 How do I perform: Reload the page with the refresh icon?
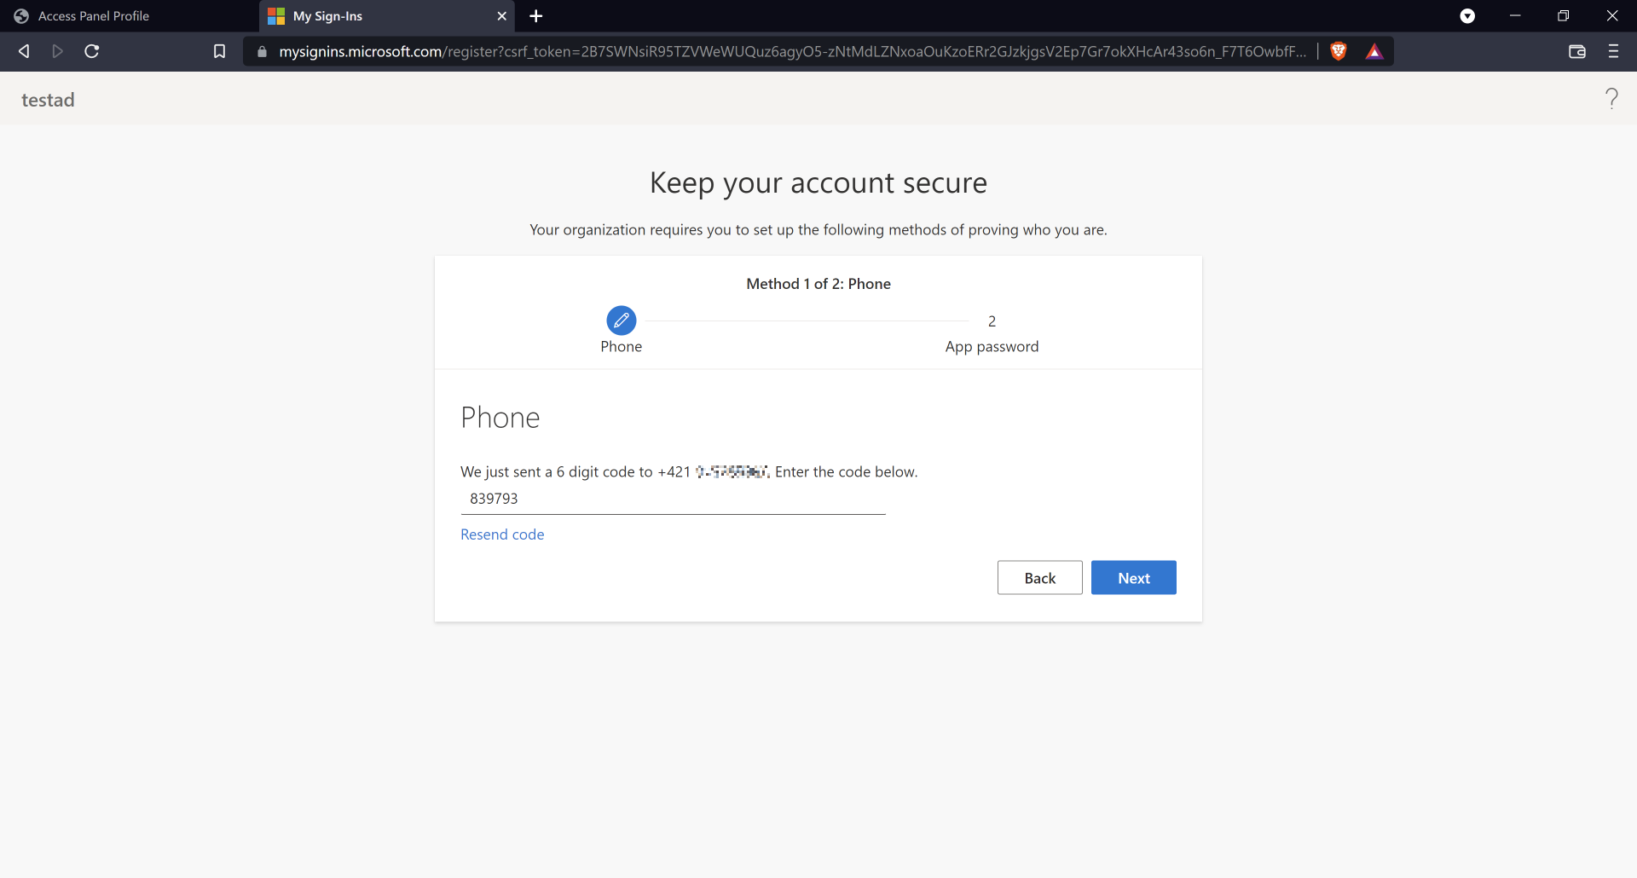pos(92,51)
